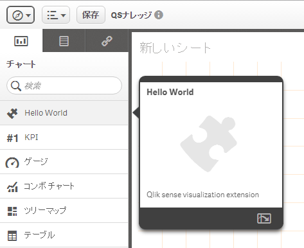Screen dimensions: 304x248
Task: Open the compass navigation dropdown
Action: coord(21,15)
